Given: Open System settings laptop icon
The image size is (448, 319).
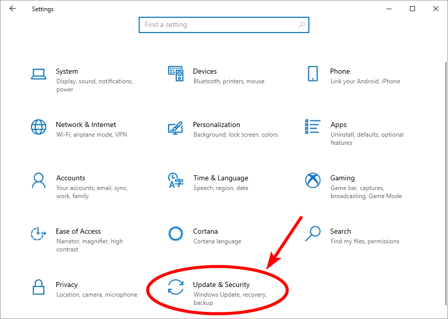Looking at the screenshot, I should pyautogui.click(x=39, y=74).
